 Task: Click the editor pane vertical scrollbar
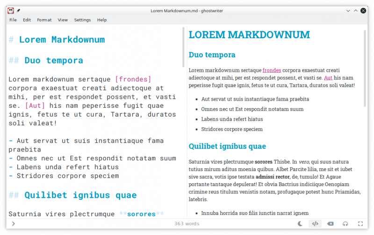coord(183,47)
